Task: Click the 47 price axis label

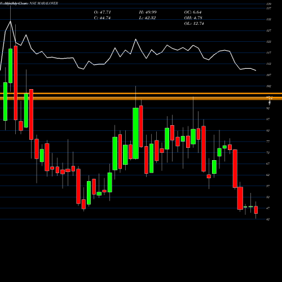Action: point(268,208)
